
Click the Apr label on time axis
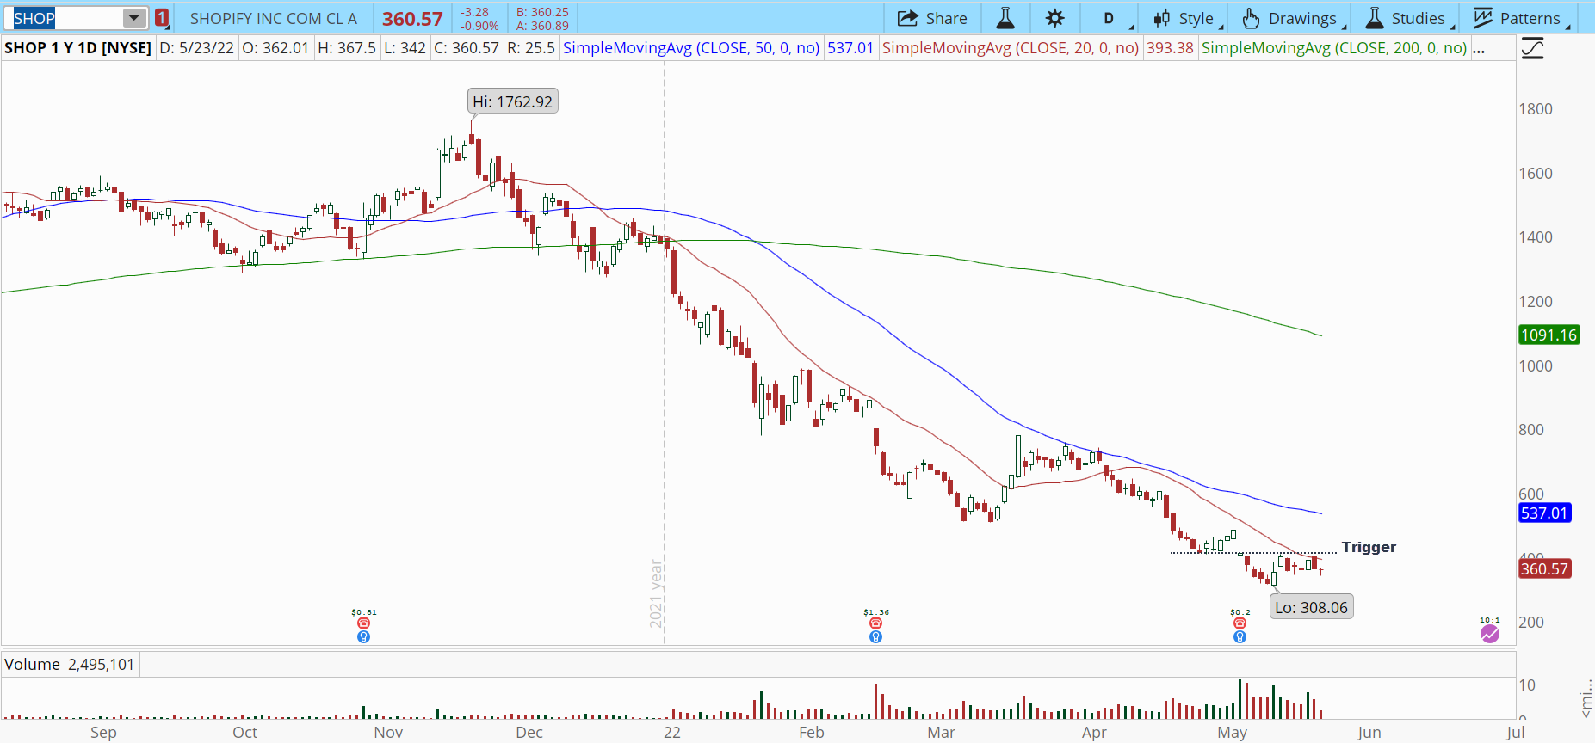click(1094, 732)
